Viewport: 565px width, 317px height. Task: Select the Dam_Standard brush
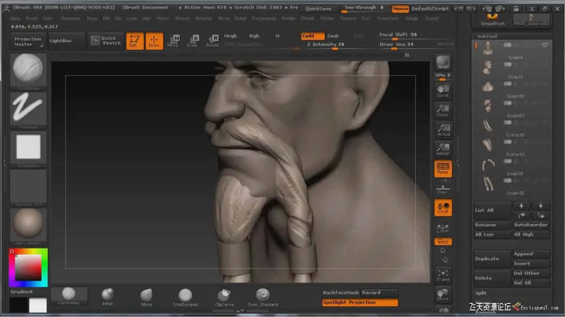coord(263,297)
